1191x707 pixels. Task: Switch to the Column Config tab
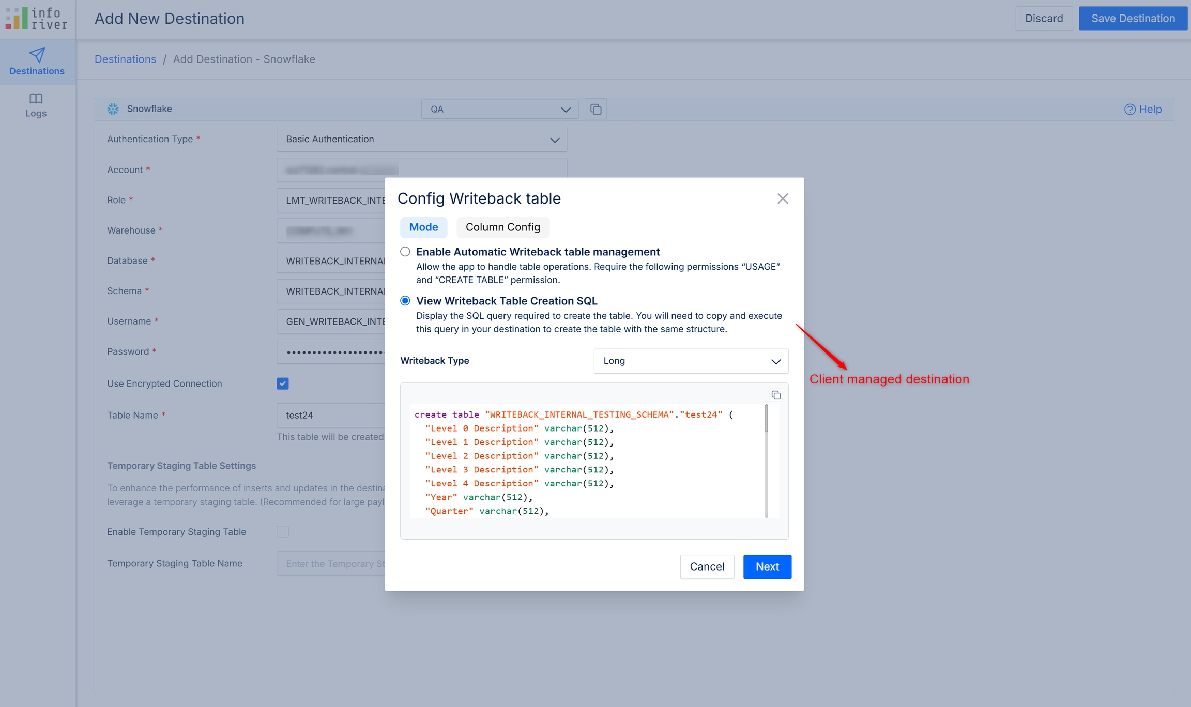[502, 227]
